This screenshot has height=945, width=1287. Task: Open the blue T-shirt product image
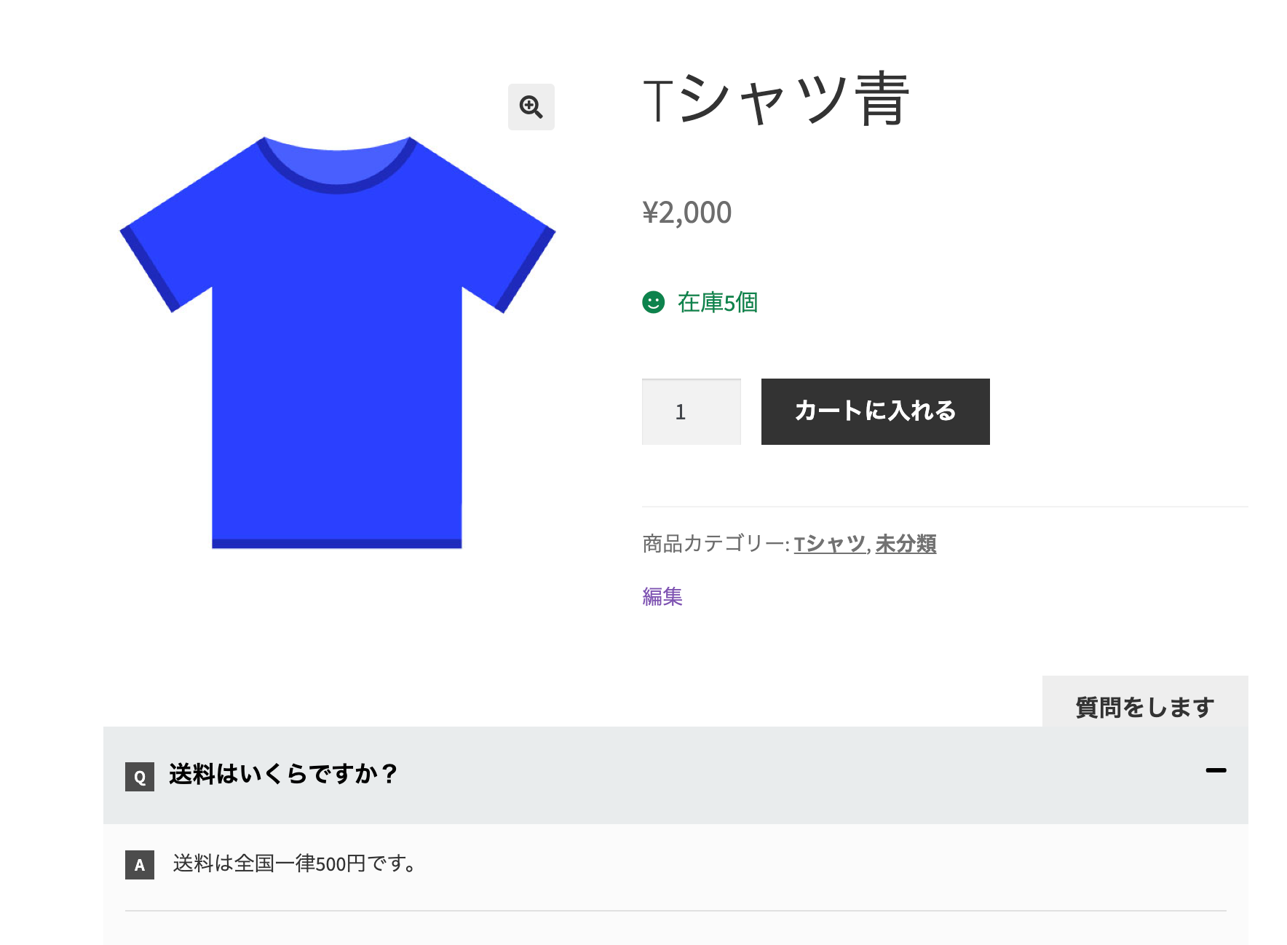(x=337, y=342)
